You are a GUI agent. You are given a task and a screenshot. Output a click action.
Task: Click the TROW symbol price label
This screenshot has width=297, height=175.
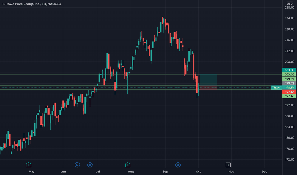pyautogui.click(x=276, y=87)
